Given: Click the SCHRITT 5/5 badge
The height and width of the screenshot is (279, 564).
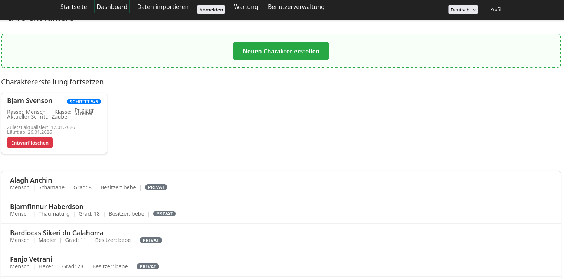Looking at the screenshot, I should coord(84,102).
